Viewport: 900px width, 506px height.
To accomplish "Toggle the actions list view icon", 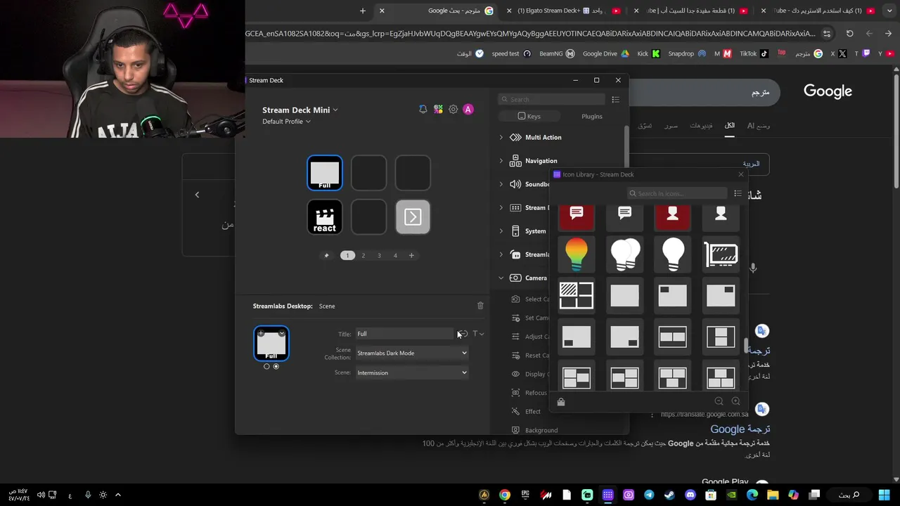I will (x=615, y=99).
